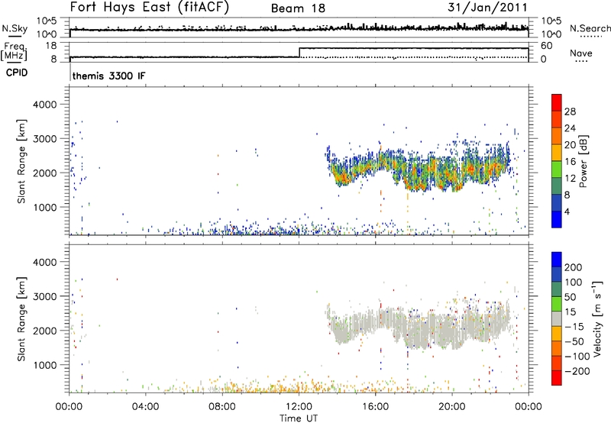Click the gray segment of the velocity colorbar
611x423 pixels.
[x=557, y=318]
